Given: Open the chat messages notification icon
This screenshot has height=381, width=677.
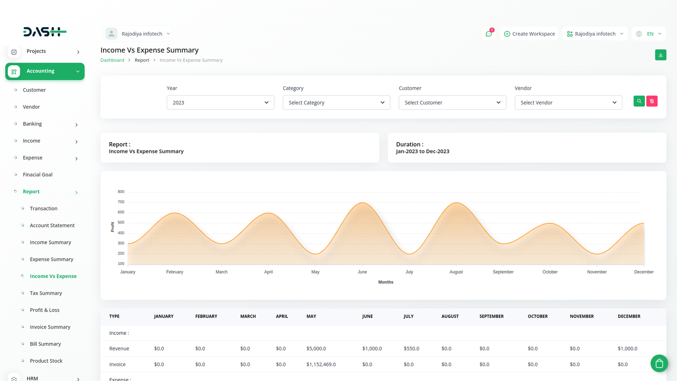Looking at the screenshot, I should click(x=489, y=34).
